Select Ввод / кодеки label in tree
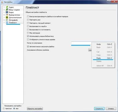 [x=14, y=10]
